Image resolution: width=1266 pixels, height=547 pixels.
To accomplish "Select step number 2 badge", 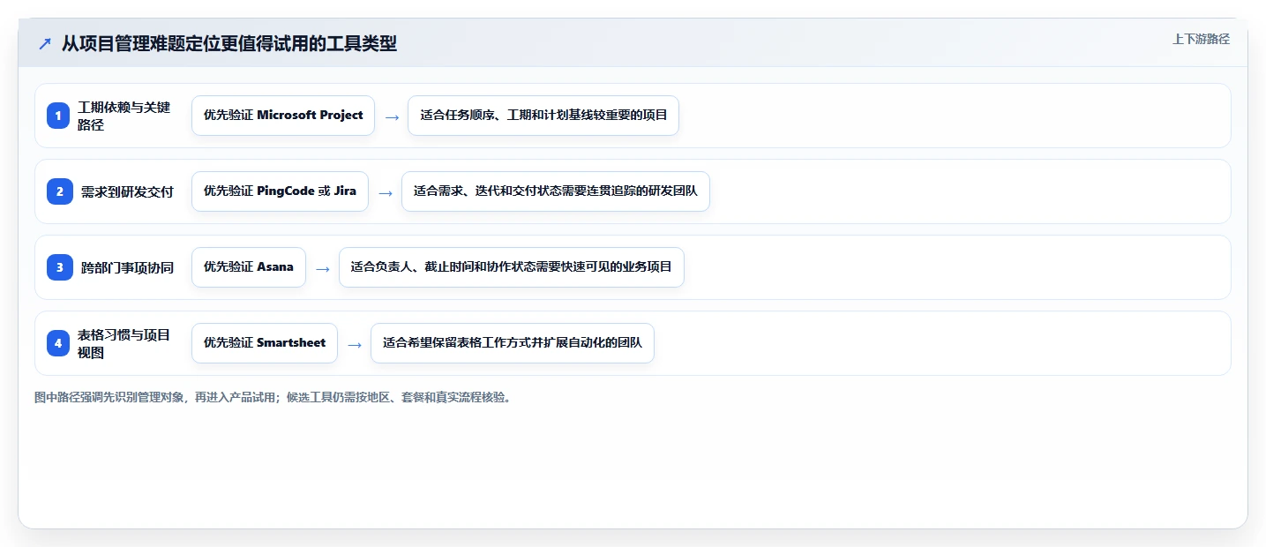I will coord(58,191).
